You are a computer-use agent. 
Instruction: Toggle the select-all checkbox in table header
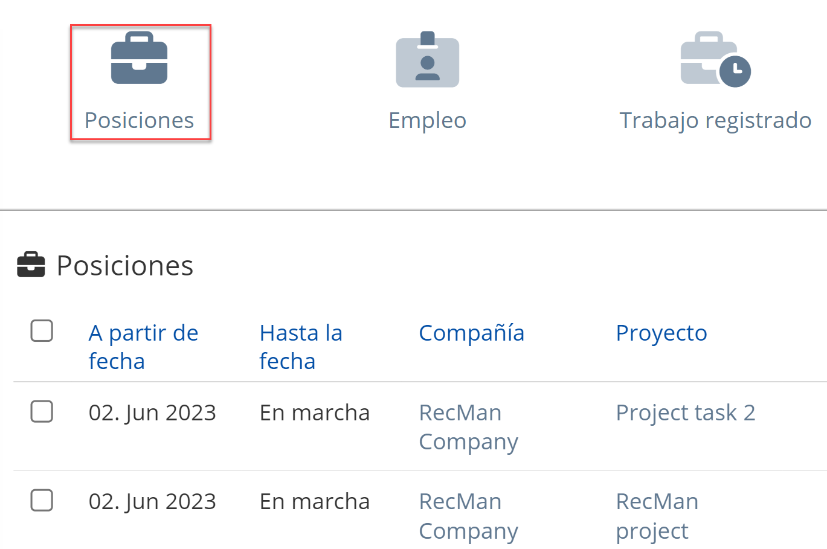coord(42,331)
